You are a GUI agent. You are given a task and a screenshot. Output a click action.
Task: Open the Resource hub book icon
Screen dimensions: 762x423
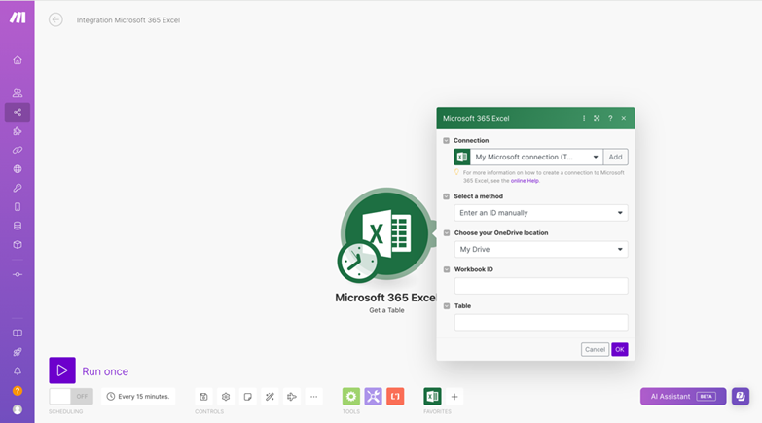(18, 334)
